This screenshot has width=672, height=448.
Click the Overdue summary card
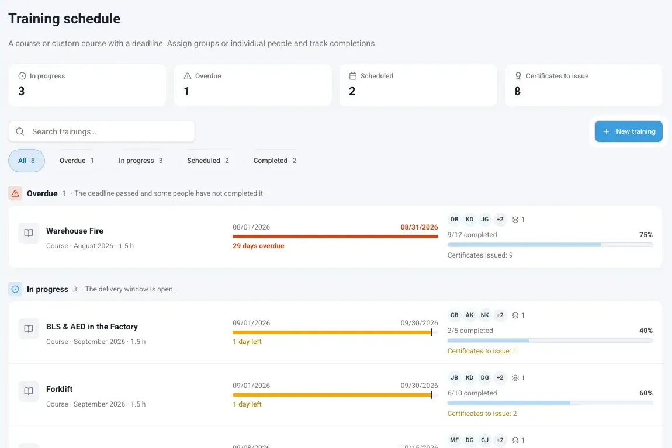pyautogui.click(x=252, y=85)
